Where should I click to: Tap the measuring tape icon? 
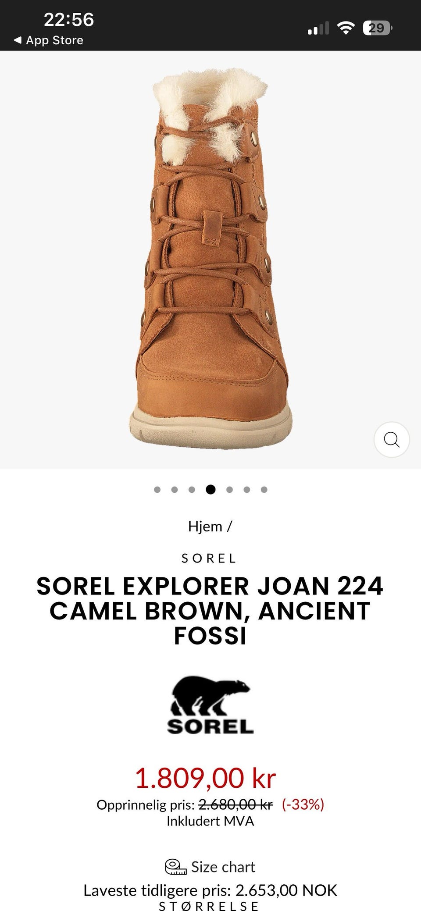(175, 867)
